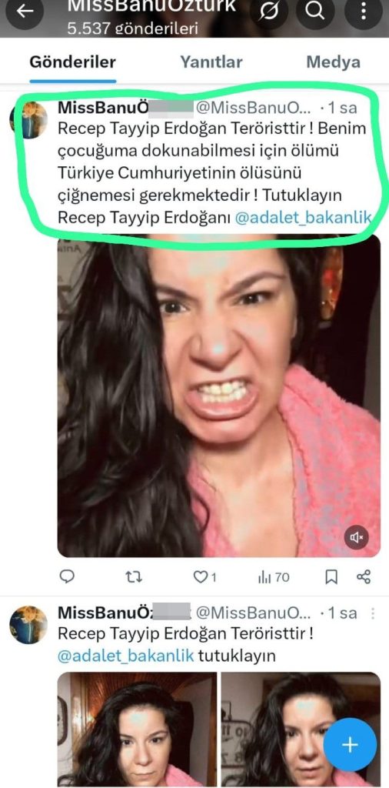This screenshot has width=389, height=788.
Task: Tap the slashed-circle icon in the header
Action: 268,11
